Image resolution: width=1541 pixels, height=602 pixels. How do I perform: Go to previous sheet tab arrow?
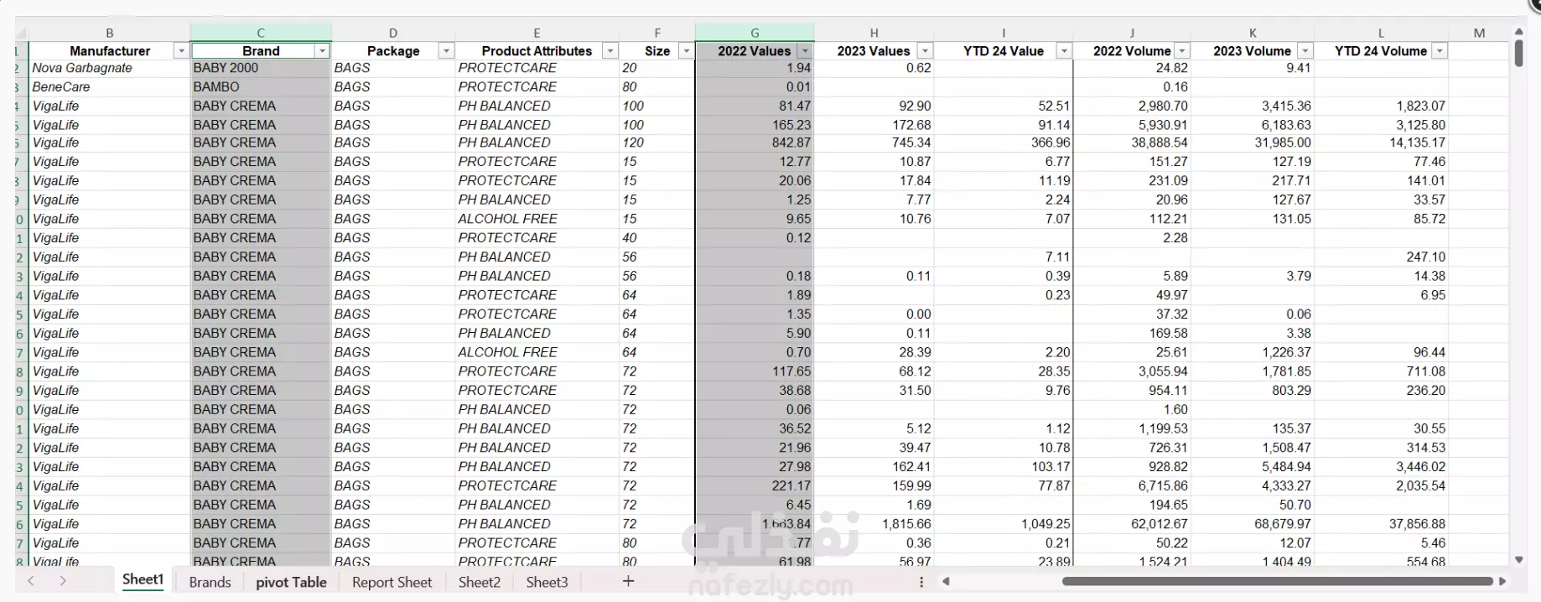click(x=31, y=581)
